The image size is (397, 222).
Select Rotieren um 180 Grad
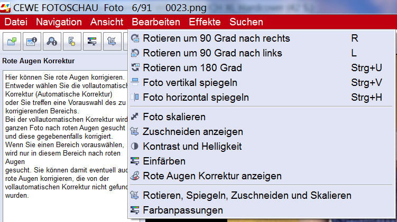pyautogui.click(x=262, y=67)
